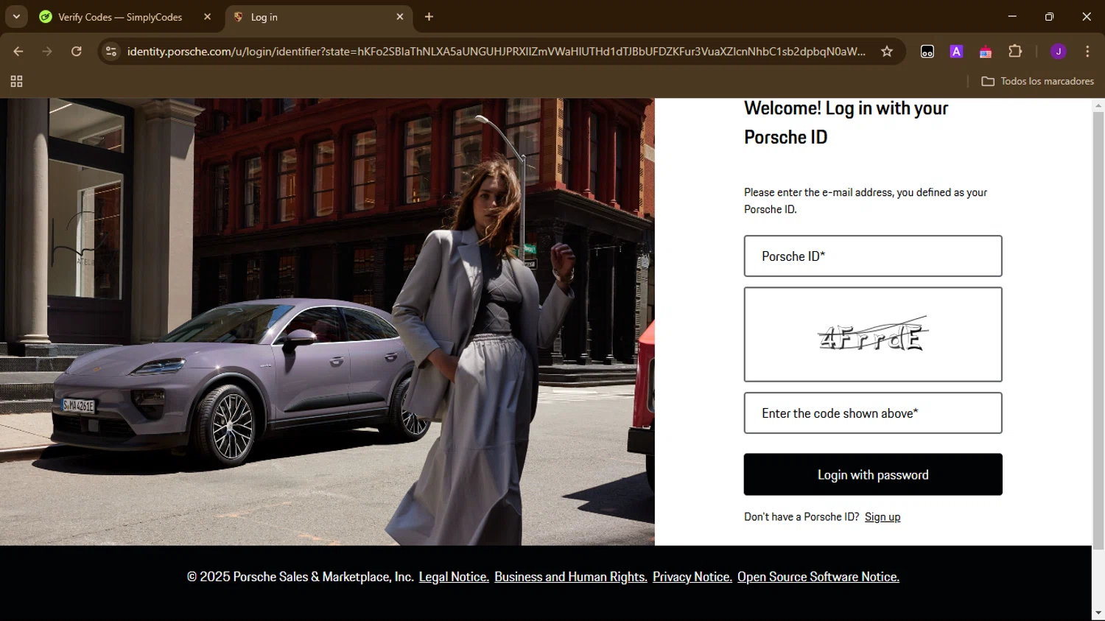Open the storefront extension icon
1105x621 pixels.
(x=986, y=52)
